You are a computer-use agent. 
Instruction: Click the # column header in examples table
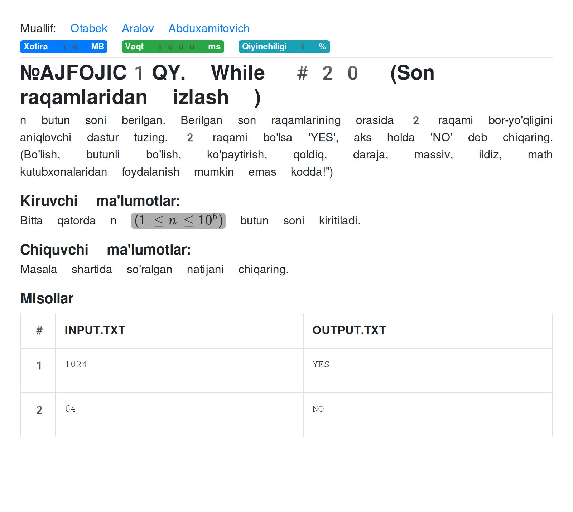click(39, 330)
